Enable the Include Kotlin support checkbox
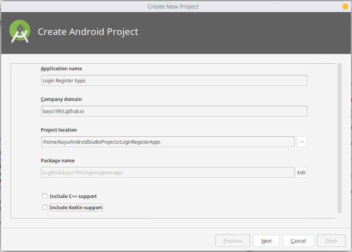Viewport: 352px width, 252px height. (45, 207)
